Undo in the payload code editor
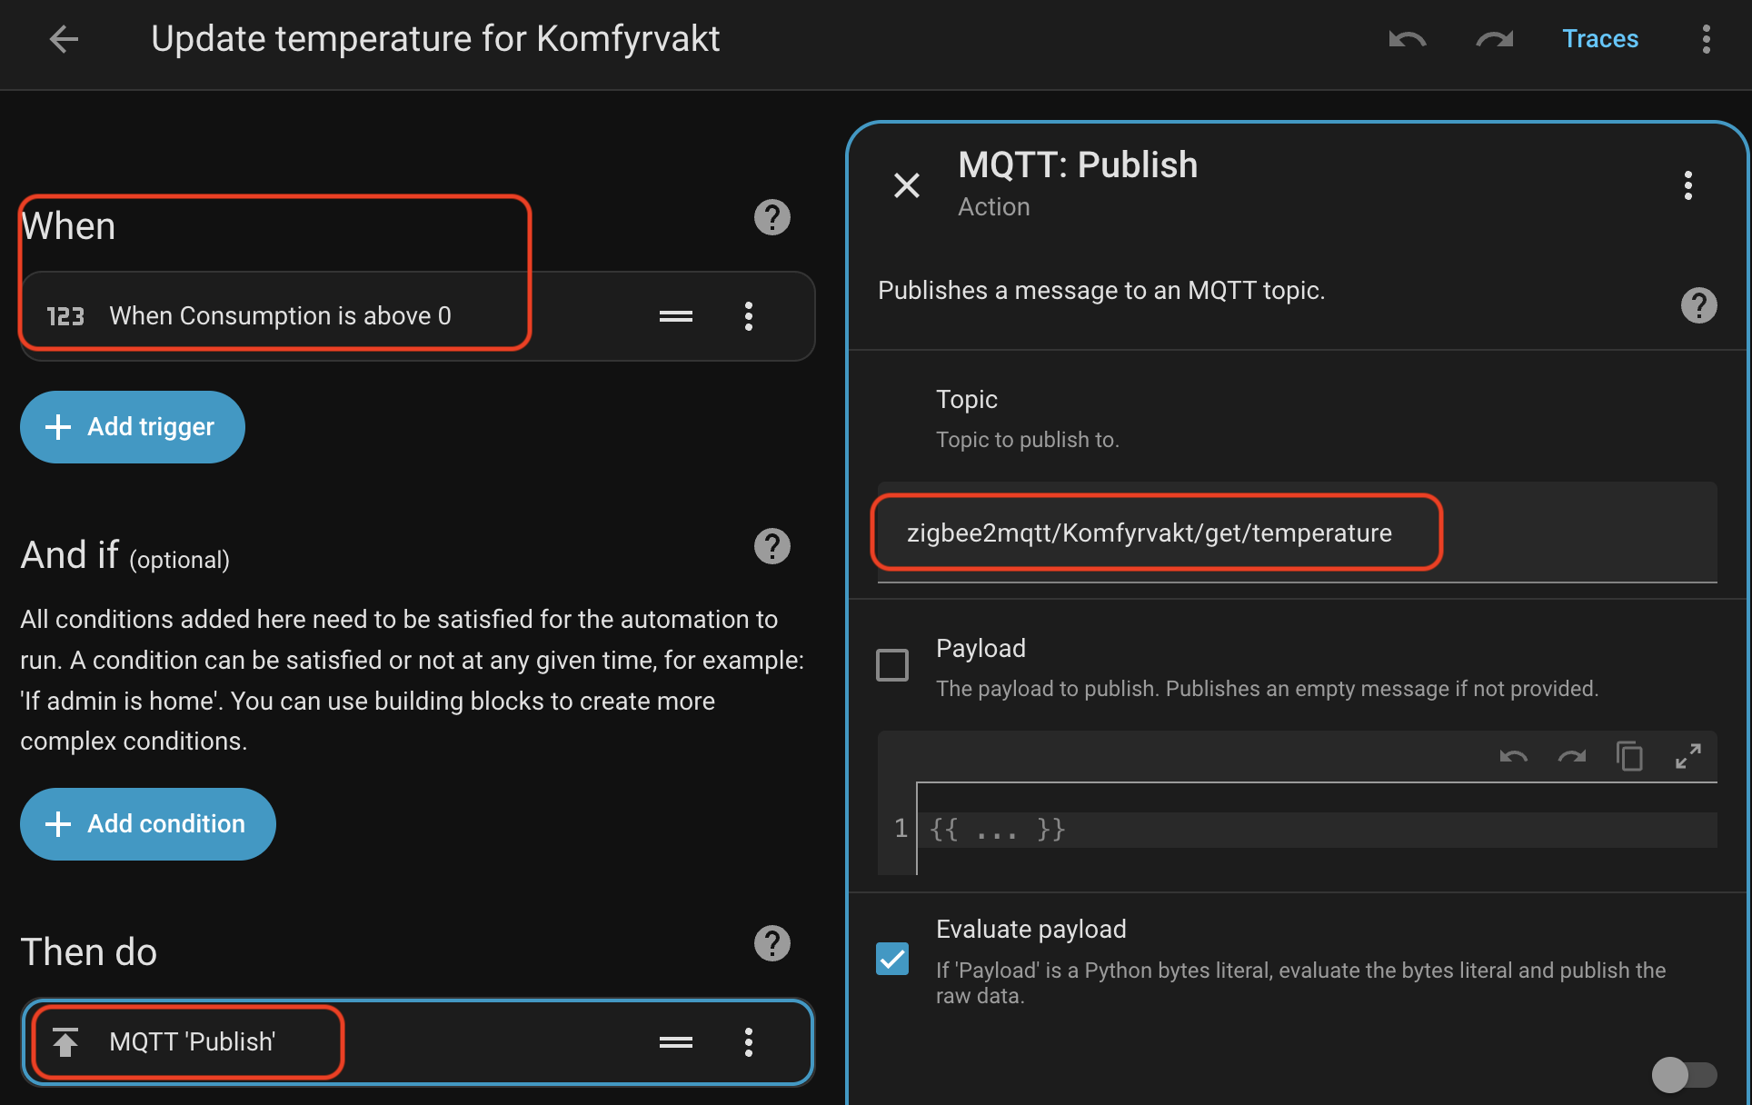Image resolution: width=1752 pixels, height=1105 pixels. click(1513, 756)
